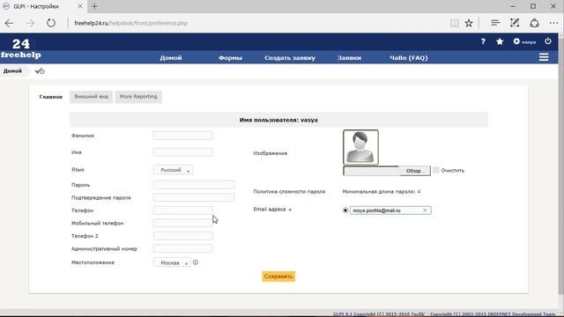Click the Сохранить button
This screenshot has width=564, height=317.
click(x=278, y=276)
